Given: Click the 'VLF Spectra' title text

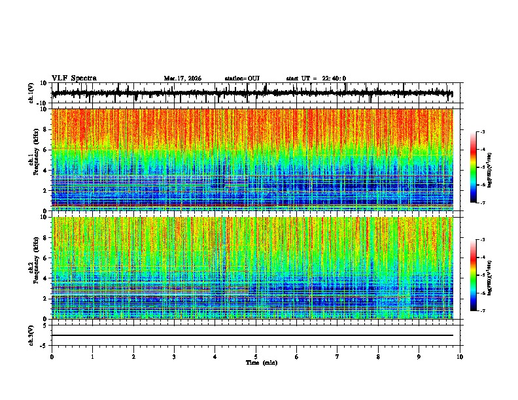Looking at the screenshot, I should tap(74, 78).
